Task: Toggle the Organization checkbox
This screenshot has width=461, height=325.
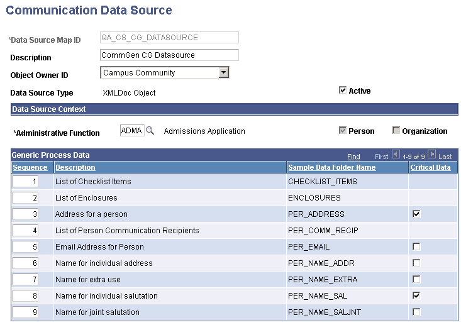Action: tap(396, 131)
